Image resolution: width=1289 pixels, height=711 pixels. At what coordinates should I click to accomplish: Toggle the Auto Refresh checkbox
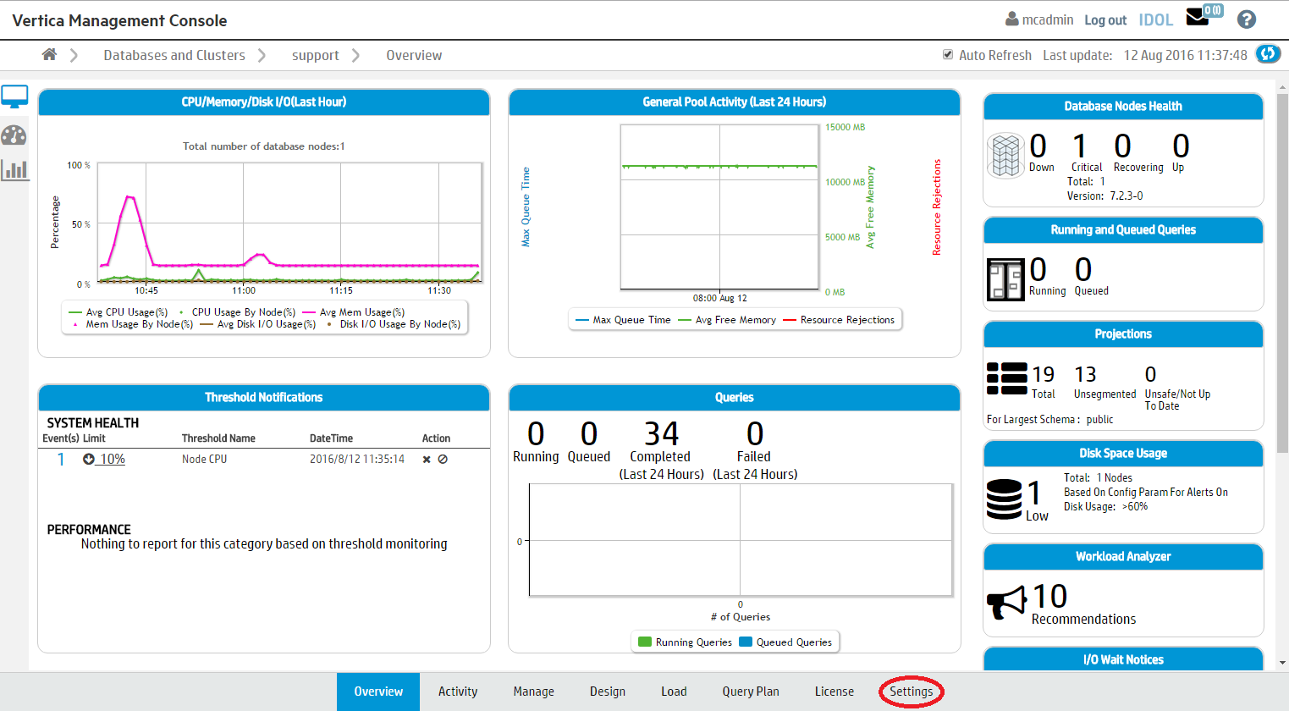[948, 55]
